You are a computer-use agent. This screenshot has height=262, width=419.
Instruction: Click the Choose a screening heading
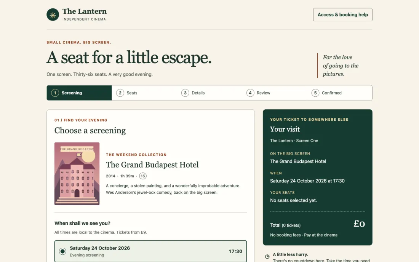coord(90,131)
